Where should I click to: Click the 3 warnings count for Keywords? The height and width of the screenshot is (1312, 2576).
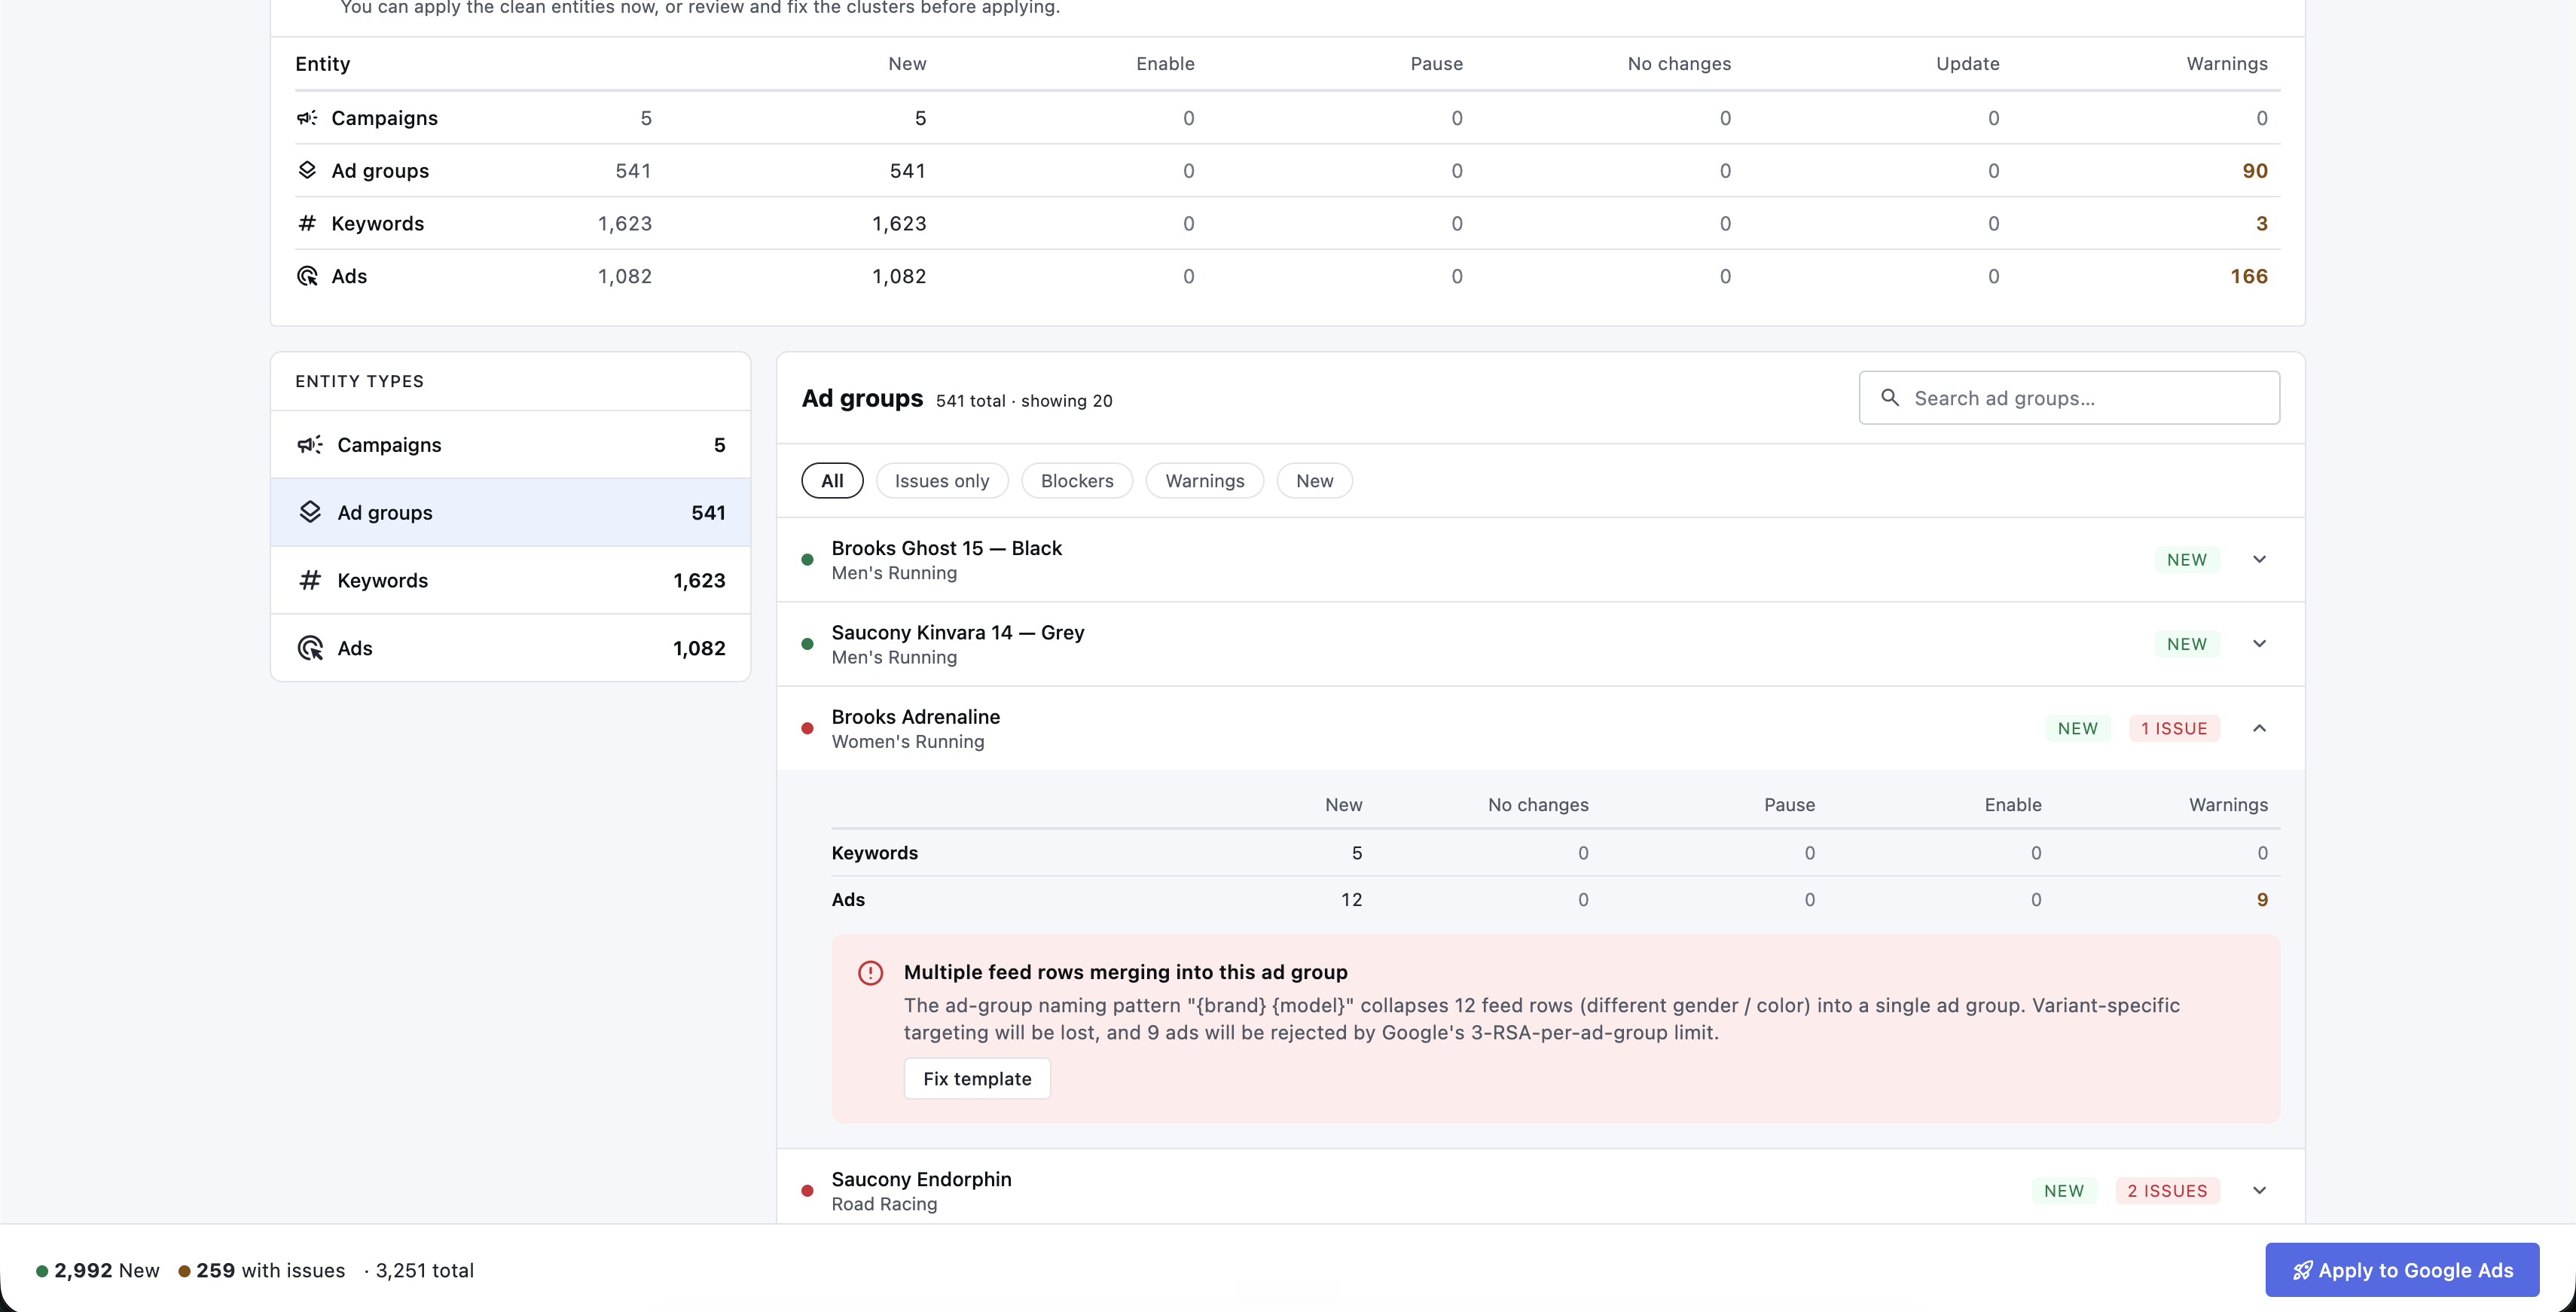(2262, 224)
